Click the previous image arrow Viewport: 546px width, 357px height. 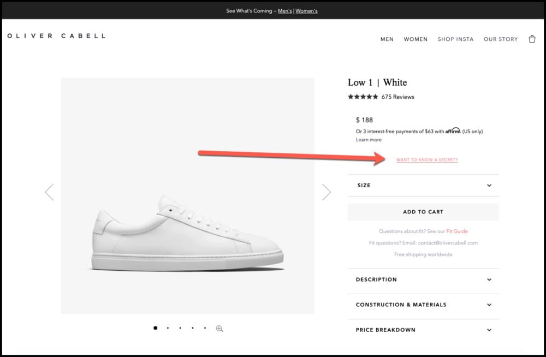pos(49,192)
